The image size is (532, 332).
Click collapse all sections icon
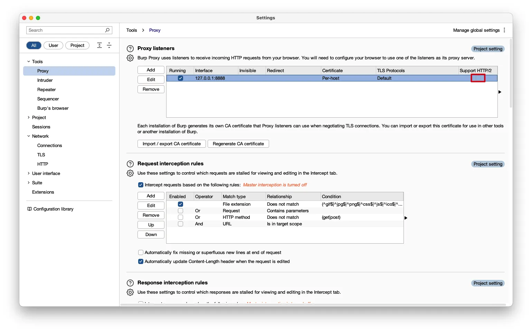click(109, 45)
